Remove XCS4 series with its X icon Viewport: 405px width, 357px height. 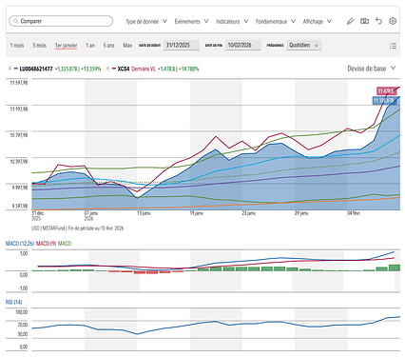107,69
